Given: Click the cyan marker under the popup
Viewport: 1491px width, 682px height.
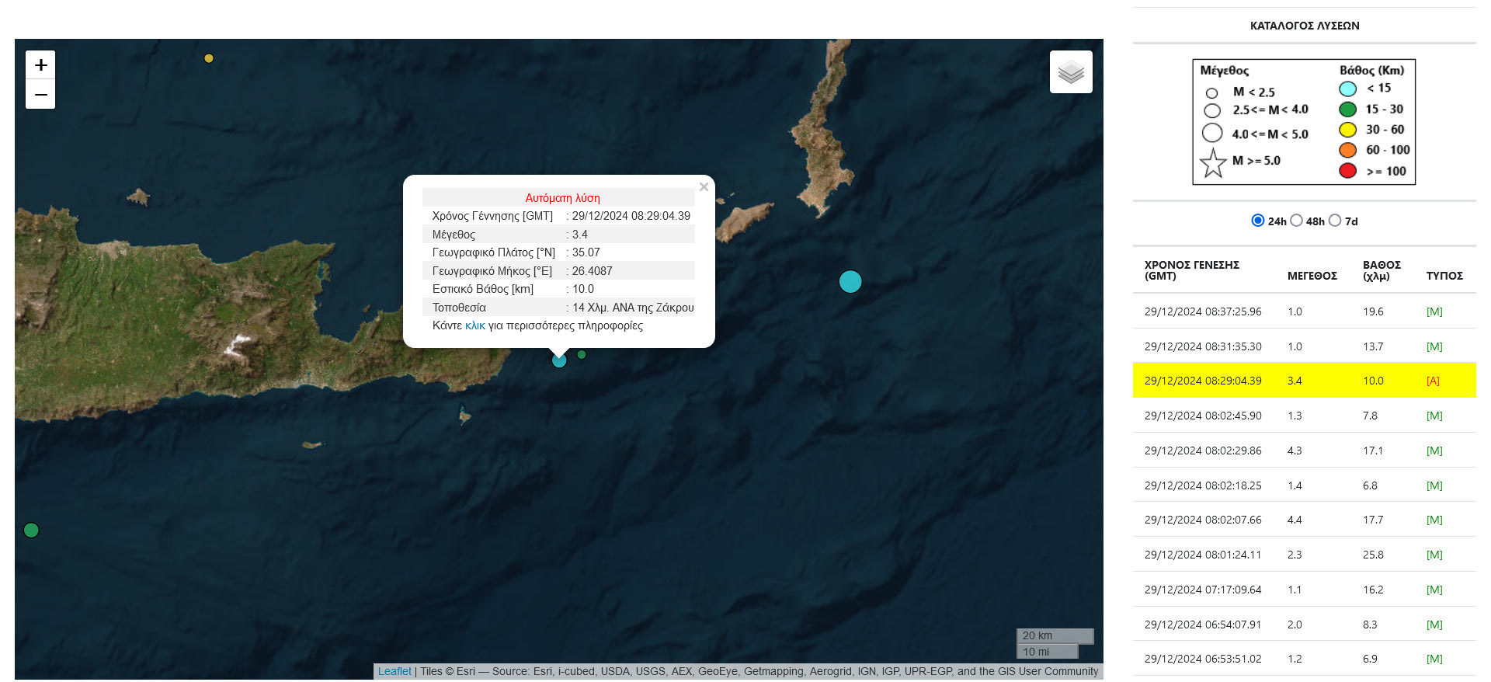Looking at the screenshot, I should pyautogui.click(x=559, y=360).
